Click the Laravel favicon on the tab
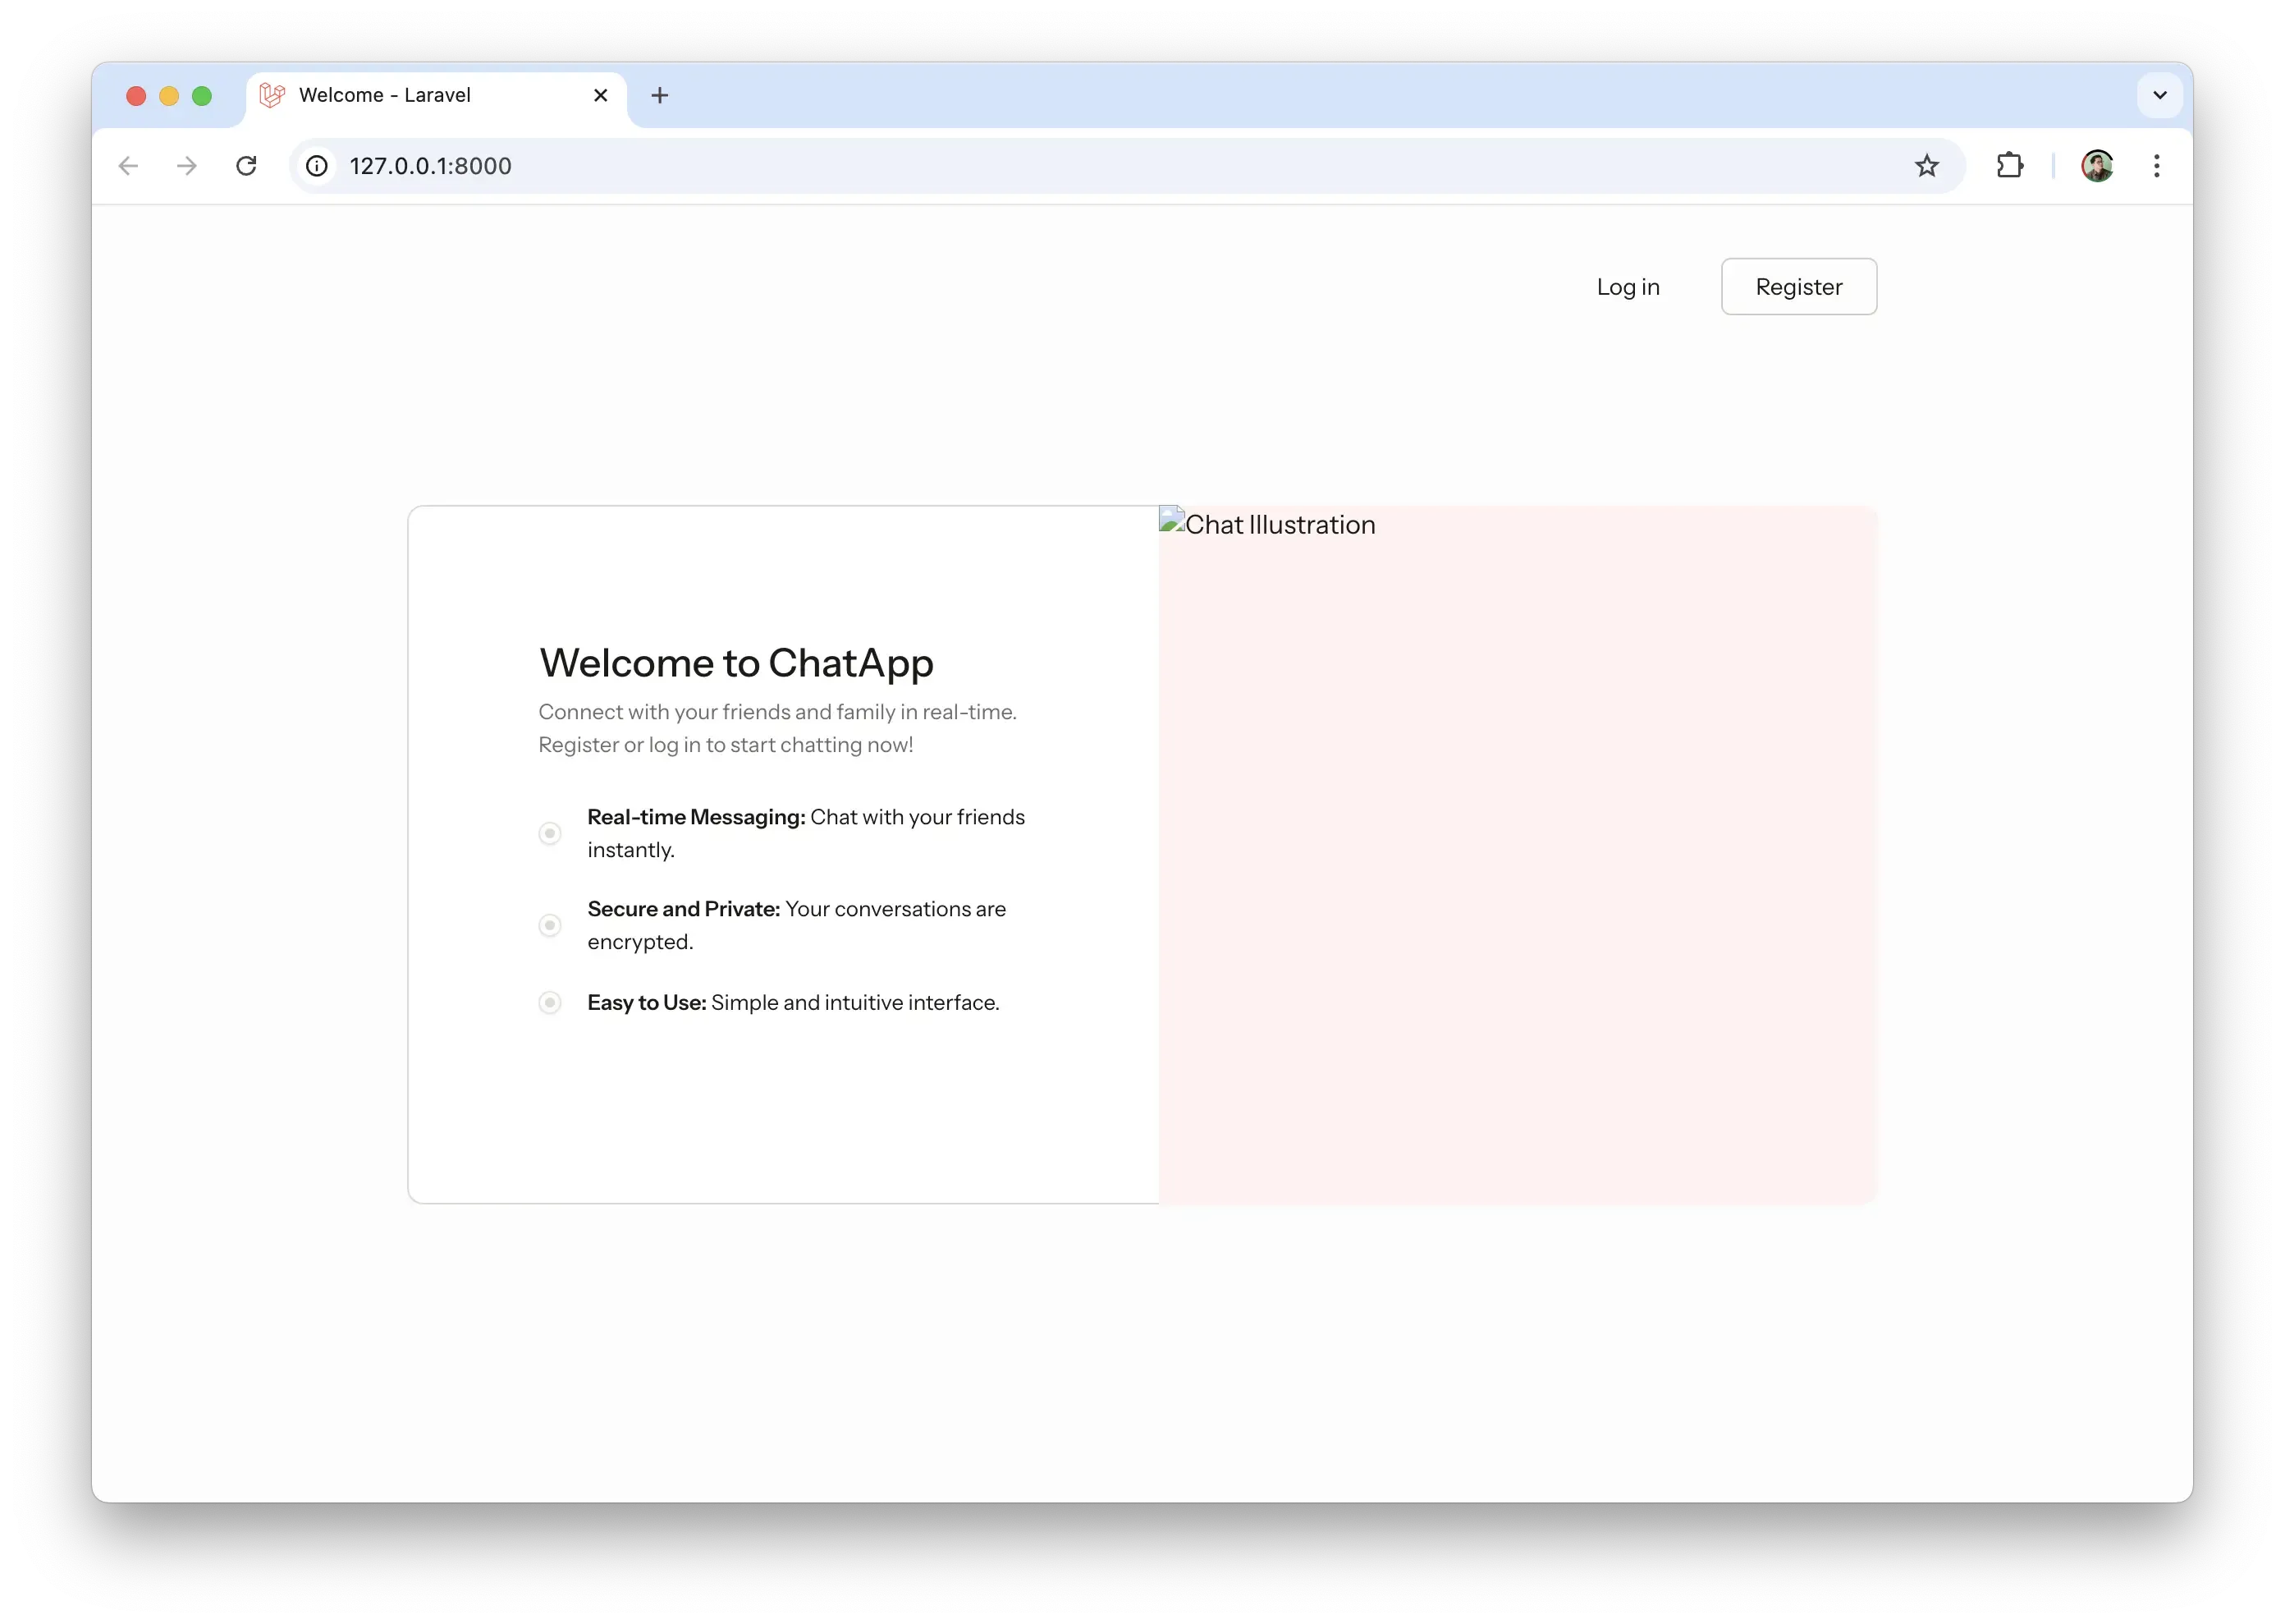 272,95
